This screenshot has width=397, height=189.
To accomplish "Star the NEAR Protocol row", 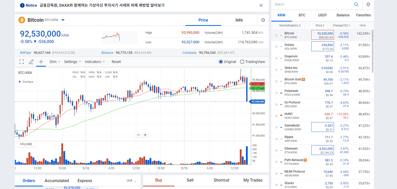I will click(x=276, y=173).
